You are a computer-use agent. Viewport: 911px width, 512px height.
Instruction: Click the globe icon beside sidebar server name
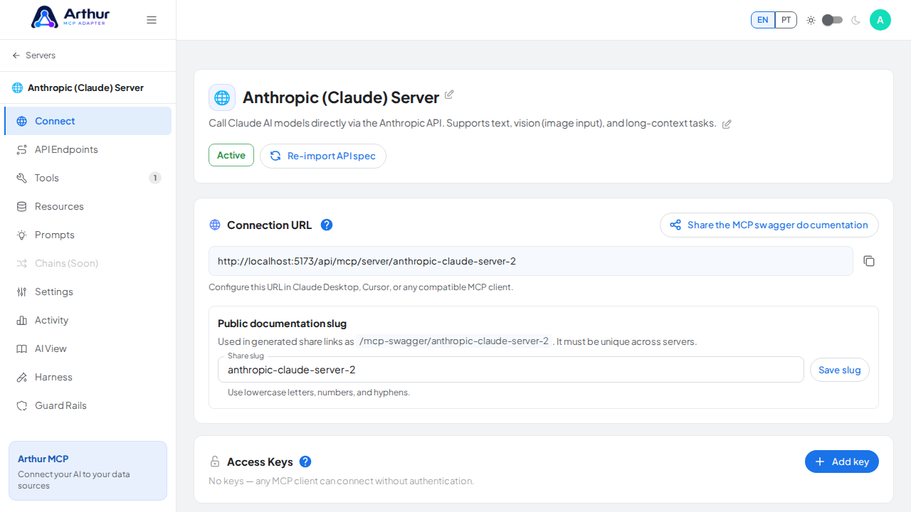click(17, 88)
